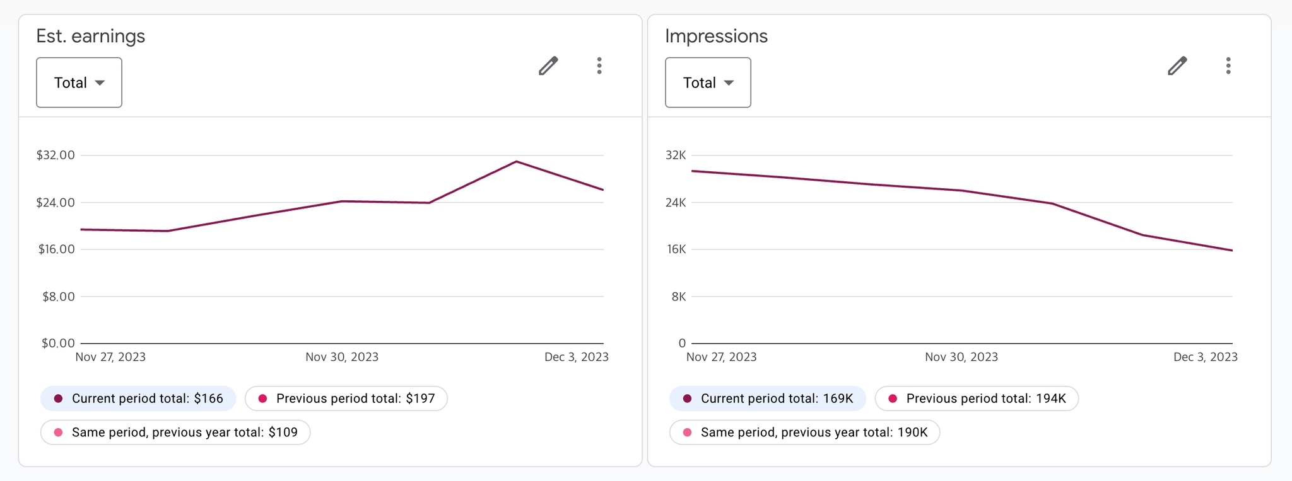Image resolution: width=1292 pixels, height=481 pixels.
Task: Click the Dec 3, 2023 label on impressions chart
Action: (1205, 357)
